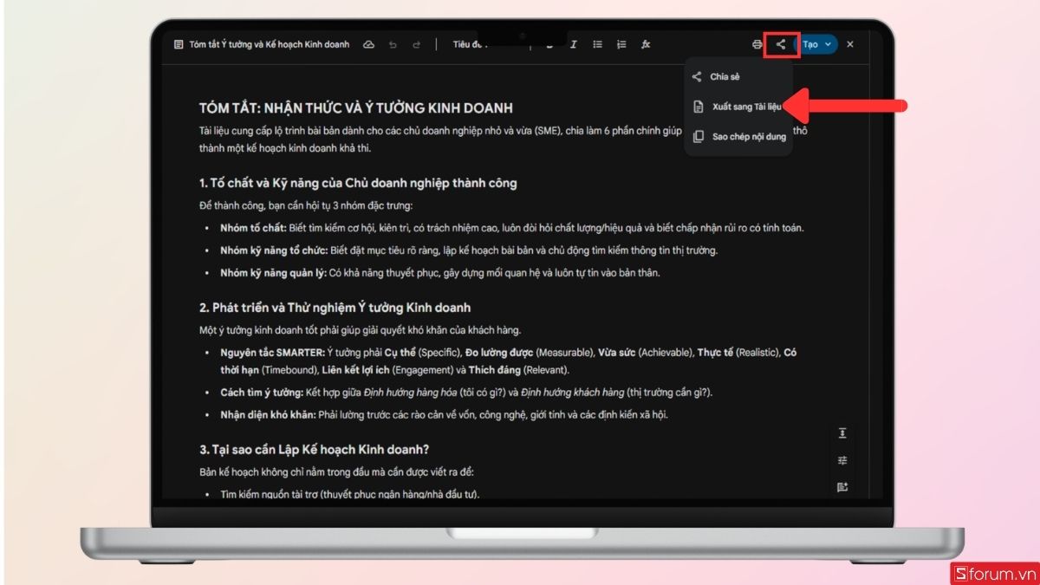
Task: Select Sao chép nội dung menu item
Action: pos(738,137)
